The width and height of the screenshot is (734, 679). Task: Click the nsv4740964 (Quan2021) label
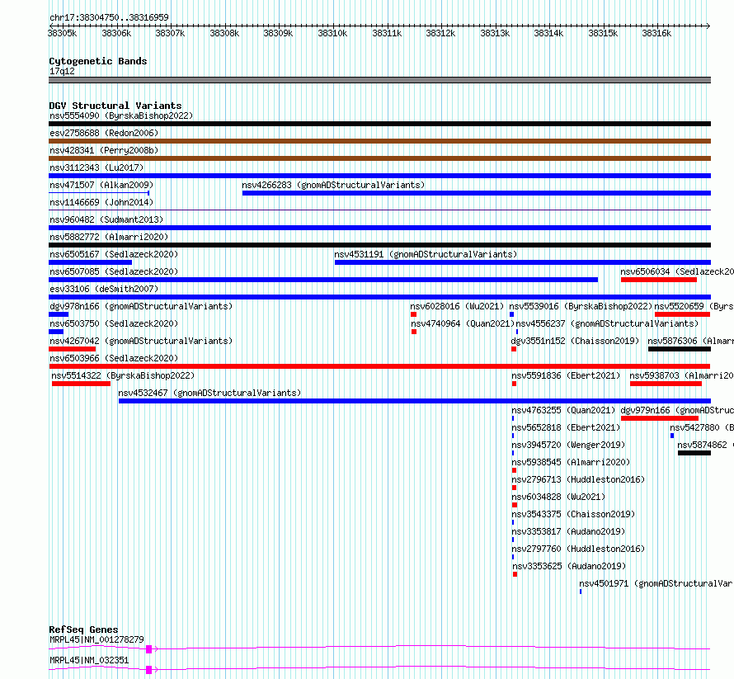463,323
